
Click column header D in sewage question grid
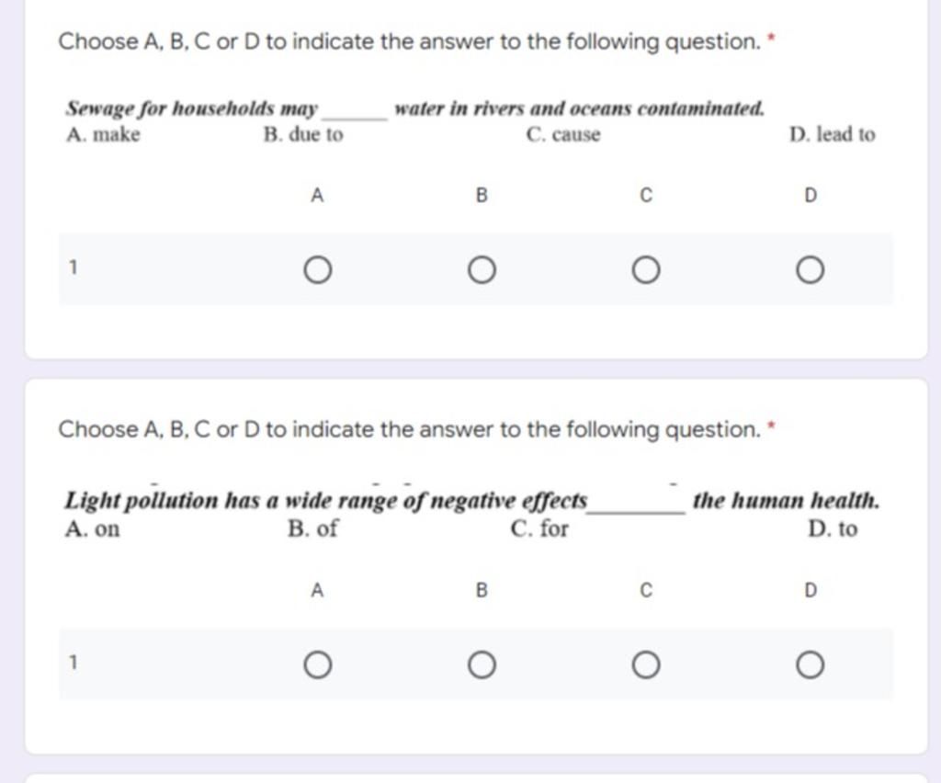pyautogui.click(x=811, y=196)
